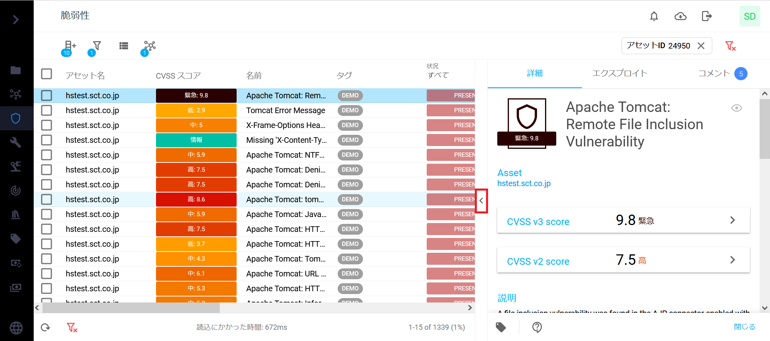Click the refresh icon below the table

coord(46,327)
